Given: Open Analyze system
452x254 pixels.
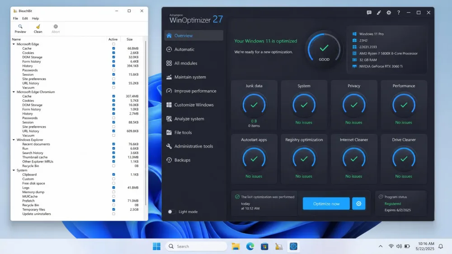Looking at the screenshot, I should pyautogui.click(x=194, y=119).
